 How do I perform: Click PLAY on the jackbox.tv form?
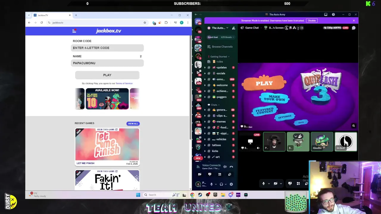pos(107,75)
